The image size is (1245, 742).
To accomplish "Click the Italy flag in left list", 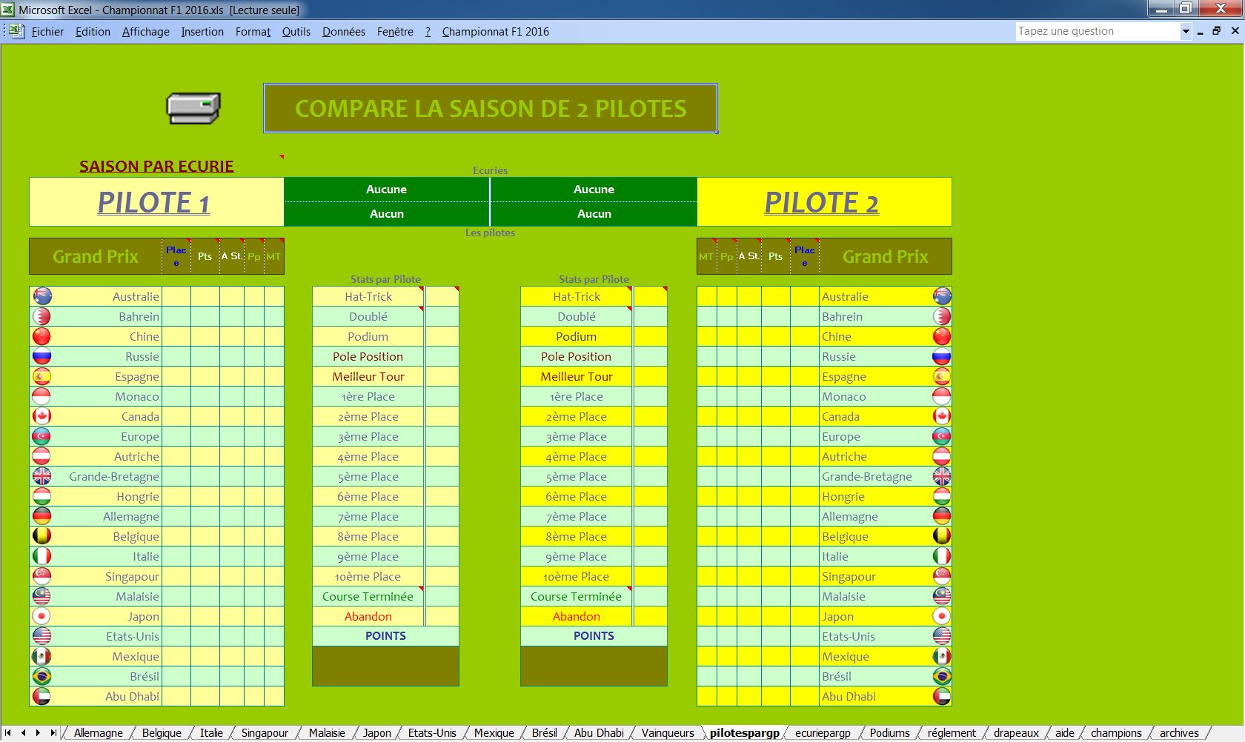I will pyautogui.click(x=42, y=556).
